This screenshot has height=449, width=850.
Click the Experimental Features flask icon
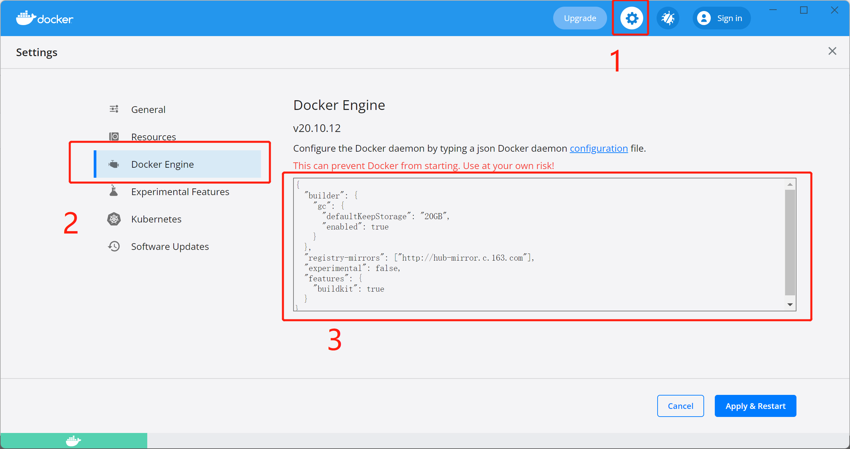(114, 191)
